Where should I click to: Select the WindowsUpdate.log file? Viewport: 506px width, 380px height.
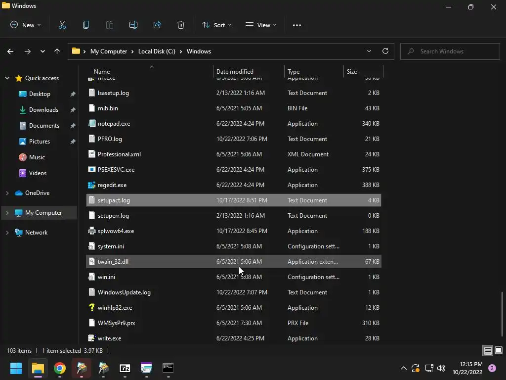(234, 292)
